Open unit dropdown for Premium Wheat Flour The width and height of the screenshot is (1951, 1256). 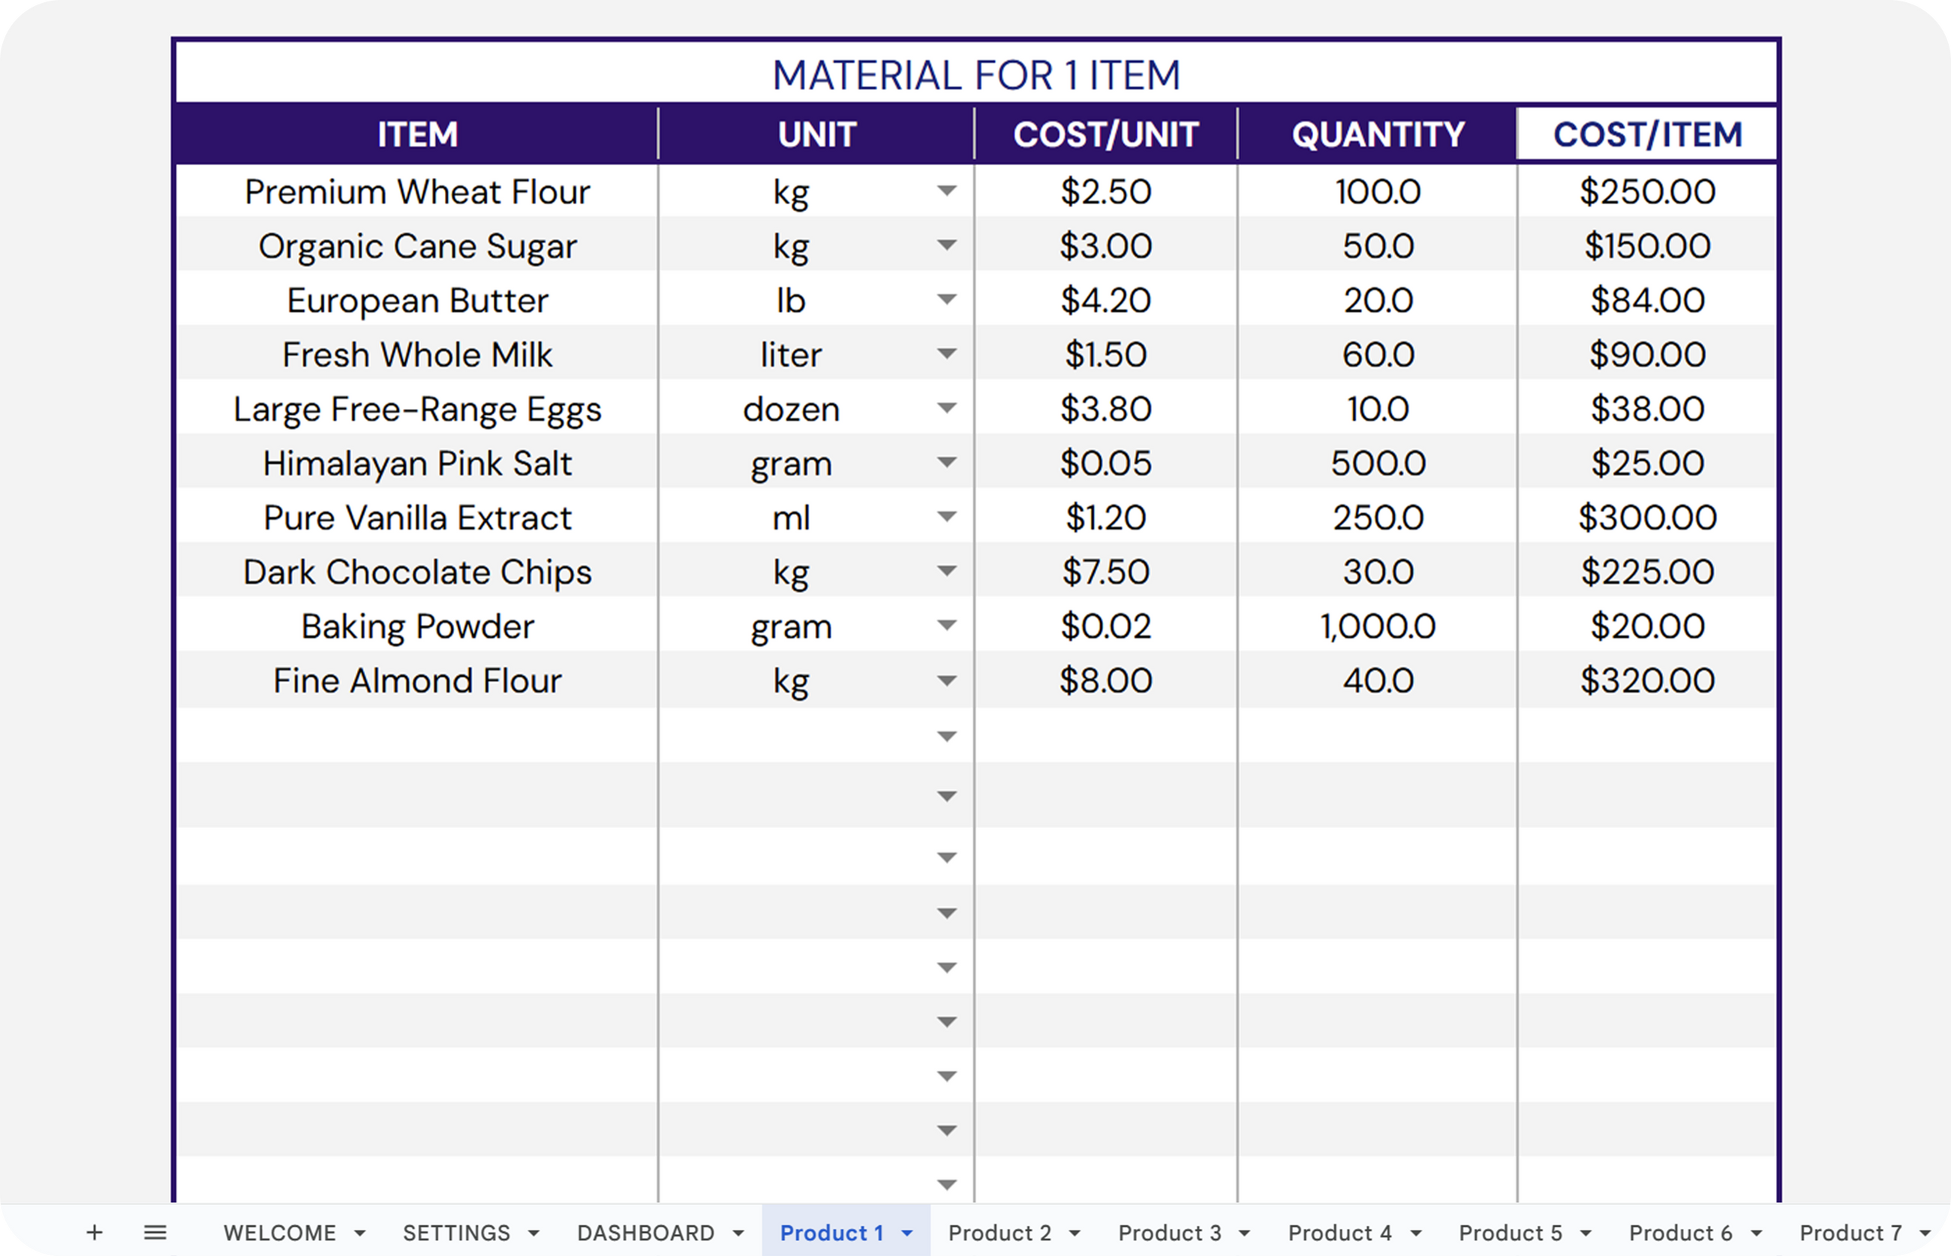click(x=946, y=191)
